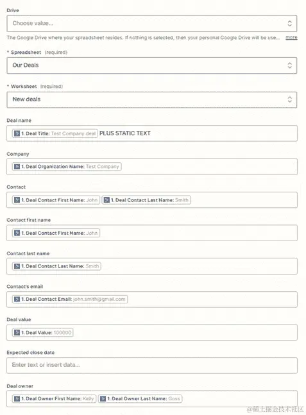Viewport: 306px width, 415px height.
Task: Click the 'more' link under Drive description
Action: coord(291,37)
